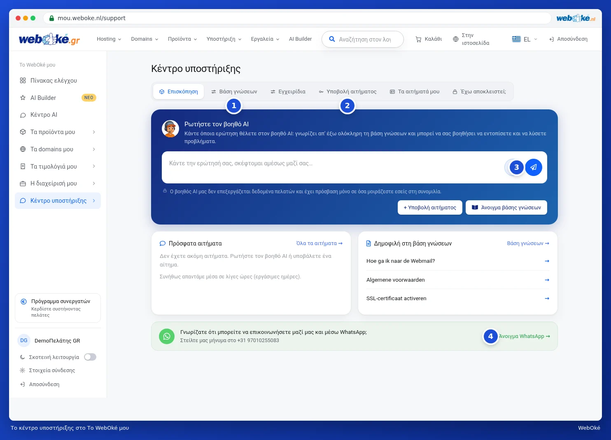Open the EL language selector
Screen dimensions: 611x440
tap(525, 39)
